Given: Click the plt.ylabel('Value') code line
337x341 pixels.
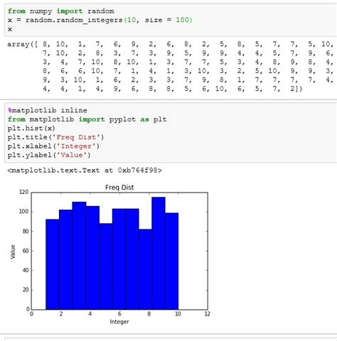Looking at the screenshot, I should pyautogui.click(x=49, y=155).
